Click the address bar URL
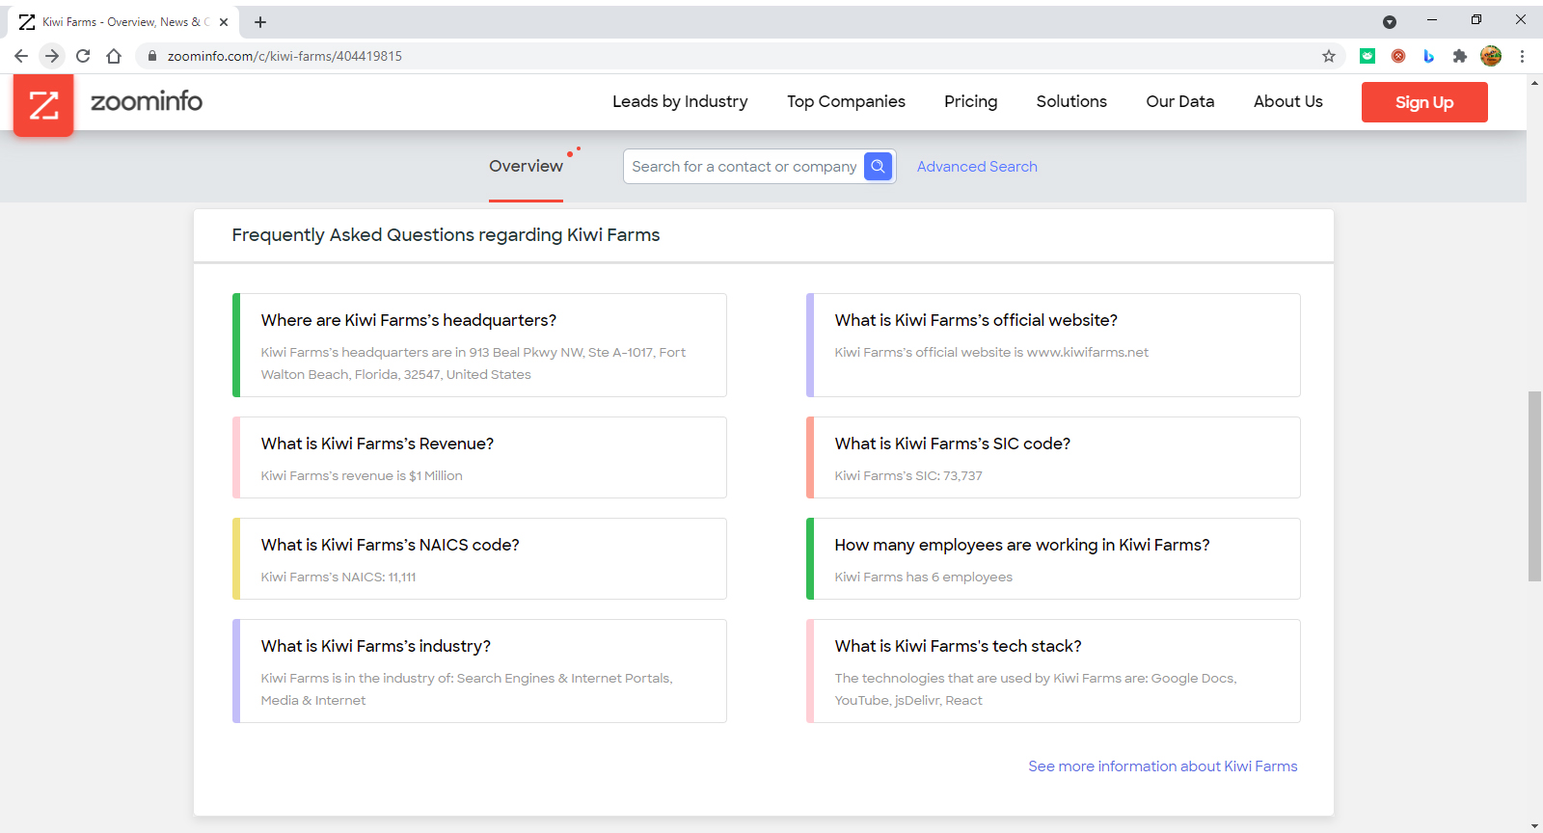Viewport: 1543px width, 833px height. (284, 56)
